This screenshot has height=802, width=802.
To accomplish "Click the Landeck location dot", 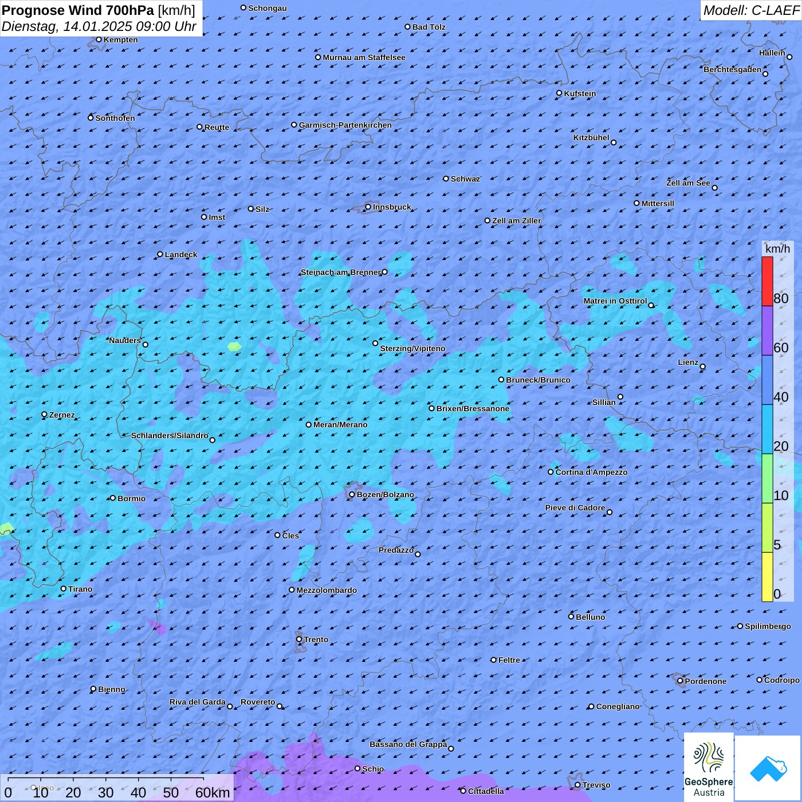I will coord(160,254).
